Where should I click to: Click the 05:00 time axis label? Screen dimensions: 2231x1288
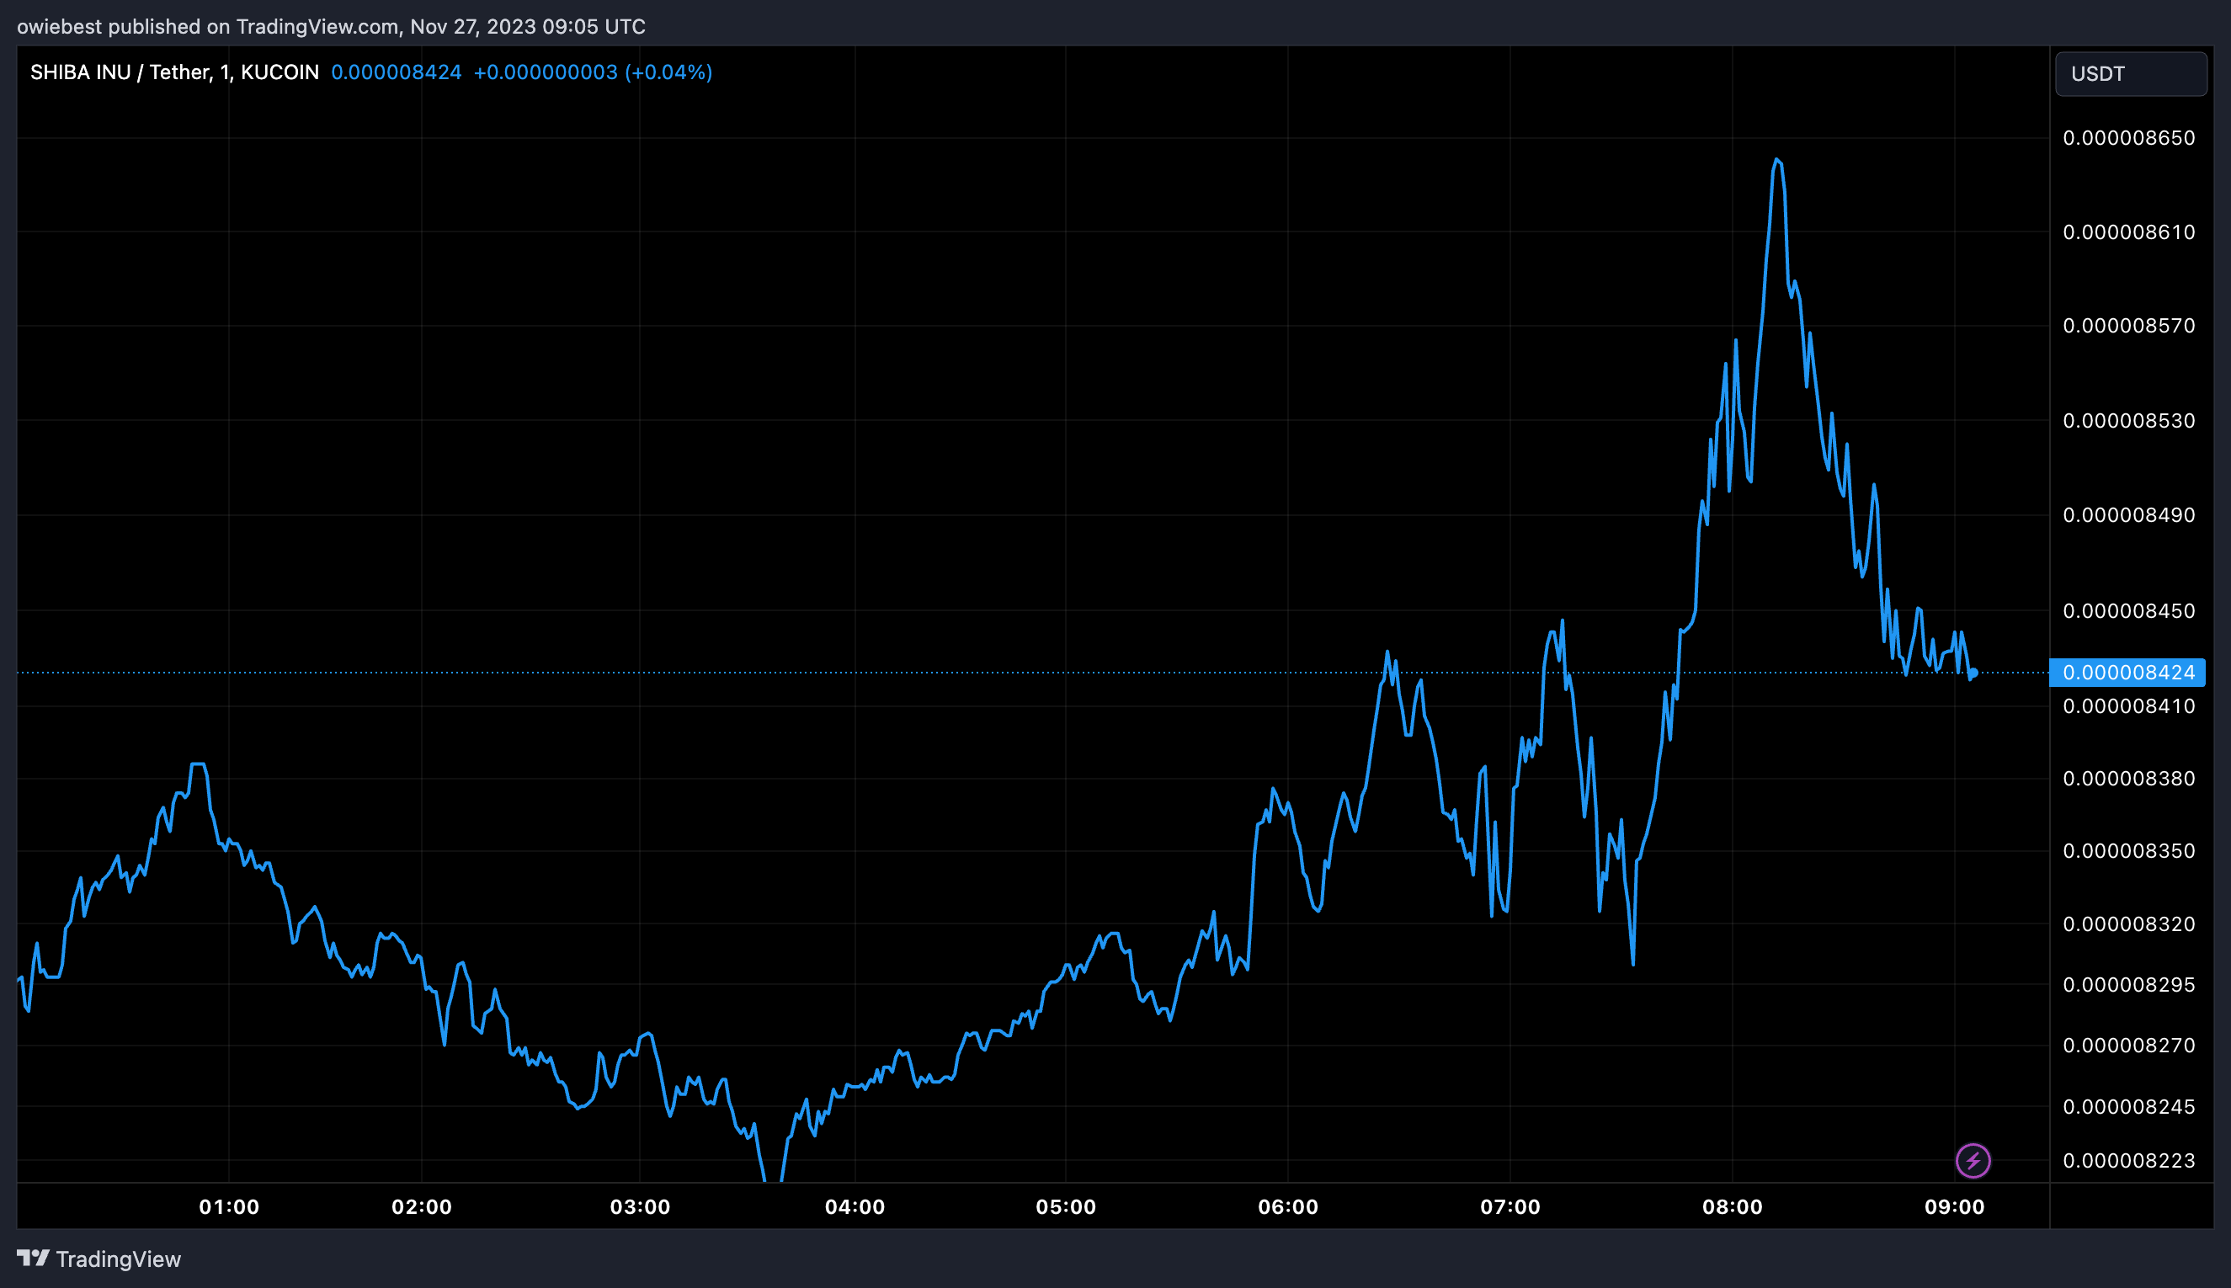pyautogui.click(x=1065, y=1206)
